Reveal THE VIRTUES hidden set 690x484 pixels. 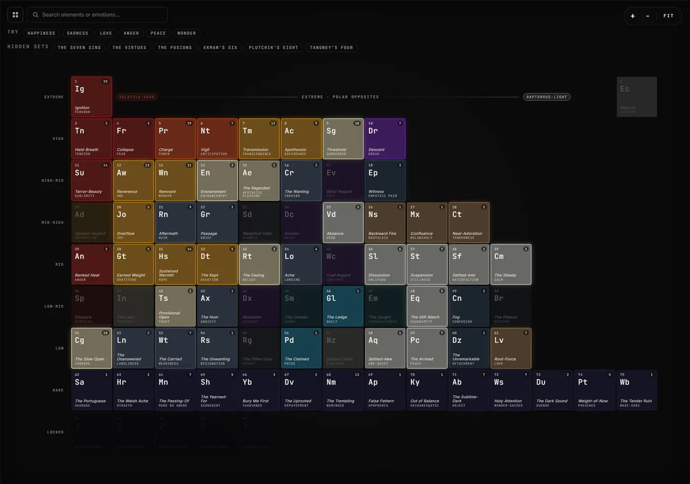tap(130, 47)
